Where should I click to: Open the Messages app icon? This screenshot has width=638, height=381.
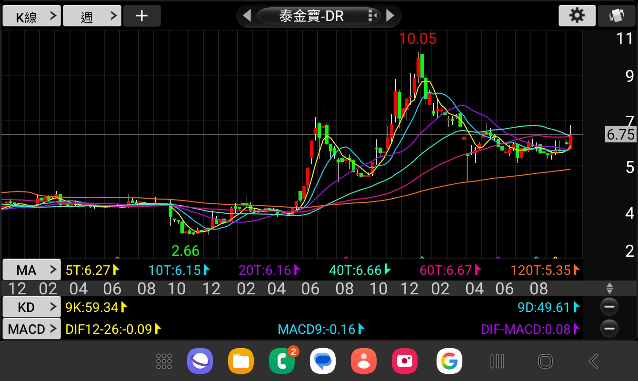323,361
